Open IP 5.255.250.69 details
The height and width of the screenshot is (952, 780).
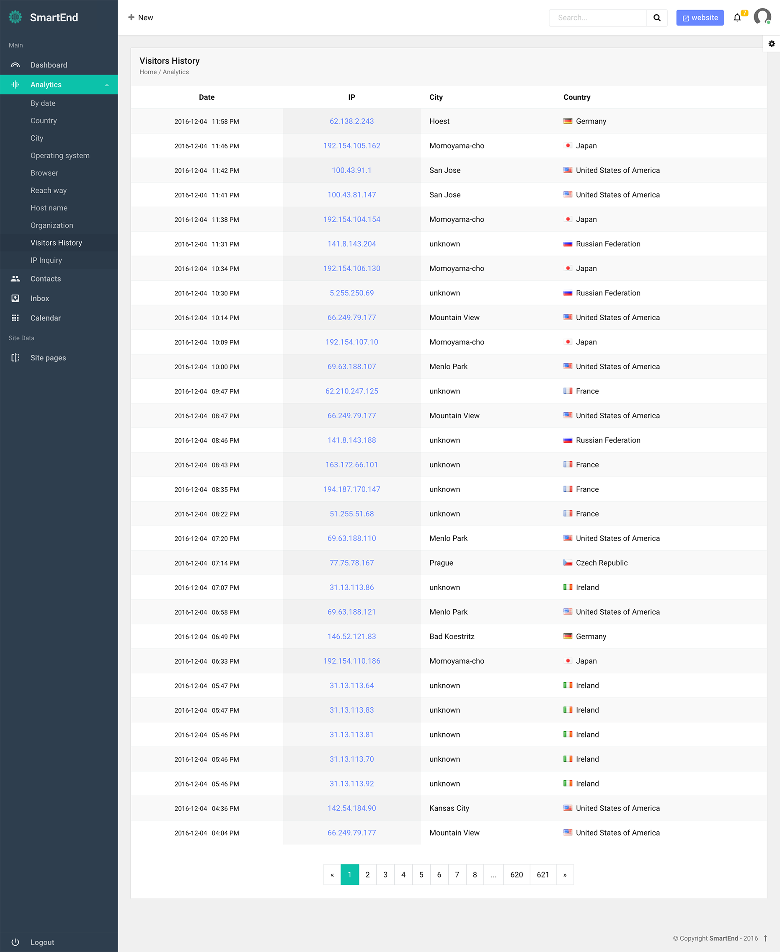coord(351,293)
